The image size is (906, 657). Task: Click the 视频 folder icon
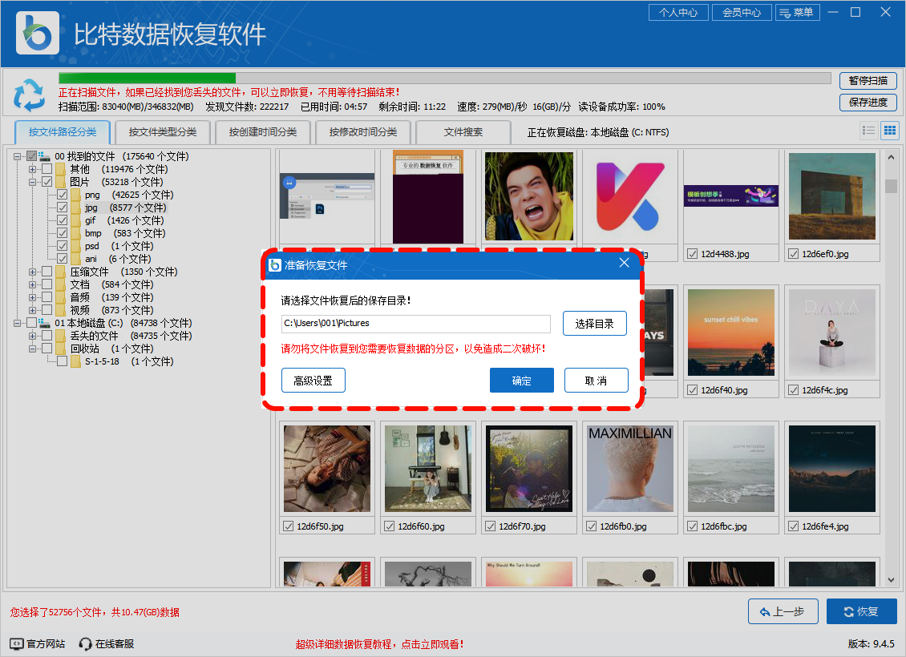pyautogui.click(x=61, y=310)
